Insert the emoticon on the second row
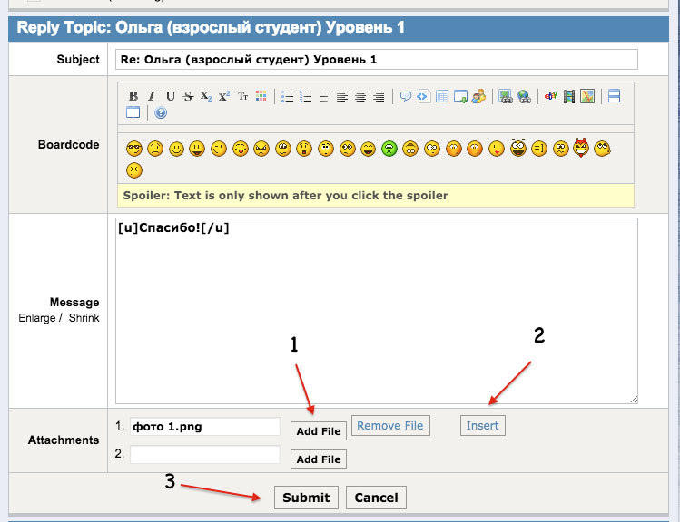 tap(134, 170)
